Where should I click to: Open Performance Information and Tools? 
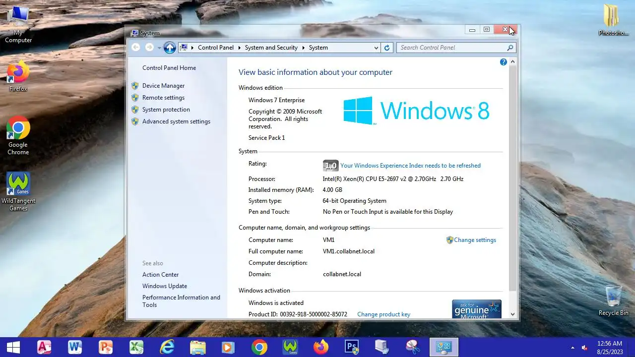181,301
